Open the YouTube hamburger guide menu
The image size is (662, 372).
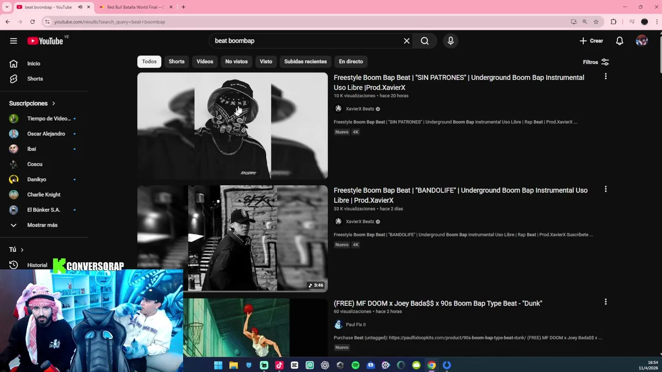pyautogui.click(x=13, y=41)
